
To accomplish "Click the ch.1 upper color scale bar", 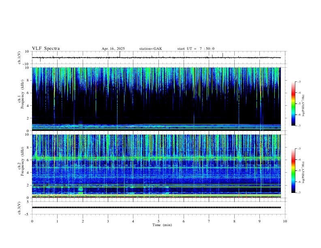I will click(293, 104).
